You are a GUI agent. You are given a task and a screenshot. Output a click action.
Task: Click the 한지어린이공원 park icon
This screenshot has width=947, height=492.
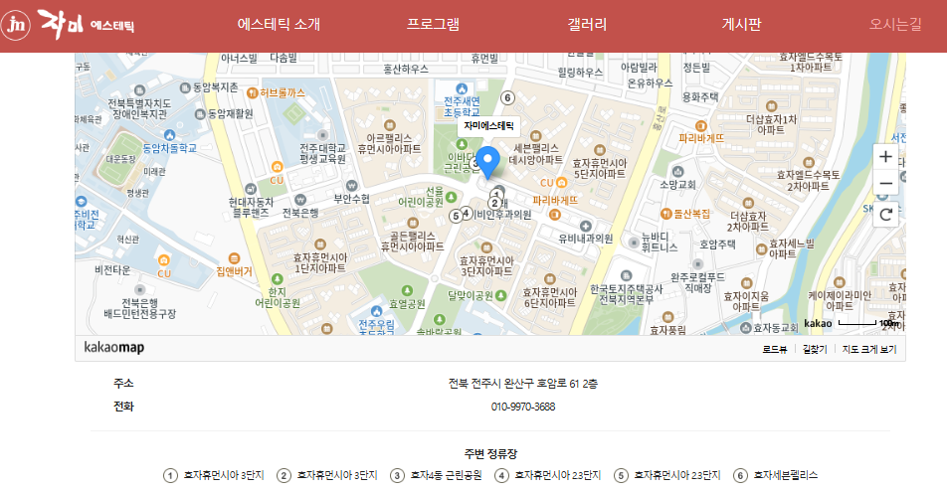pos(278,279)
